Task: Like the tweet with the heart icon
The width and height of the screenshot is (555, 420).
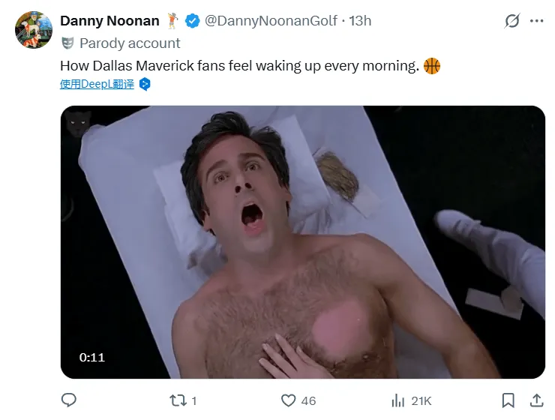Action: coord(288,400)
